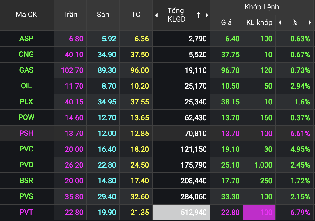Click the right arrow beside the % header
This screenshot has width=315, height=221.
(310, 22)
